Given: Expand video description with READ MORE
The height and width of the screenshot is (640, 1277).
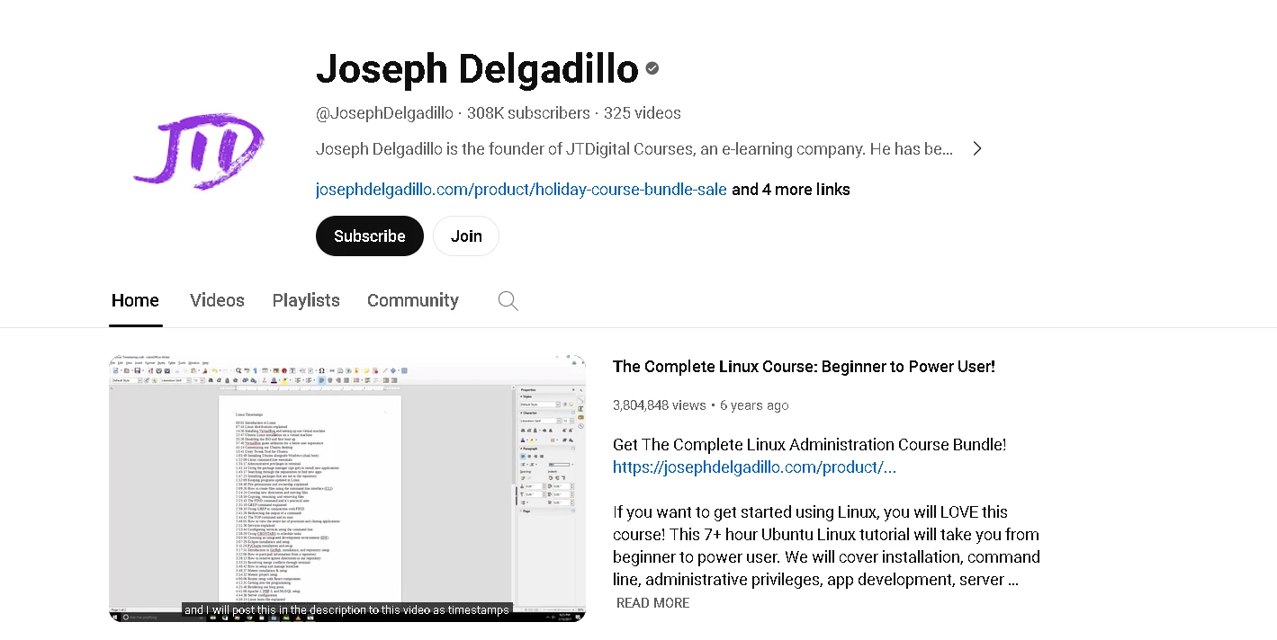Looking at the screenshot, I should click(652, 603).
